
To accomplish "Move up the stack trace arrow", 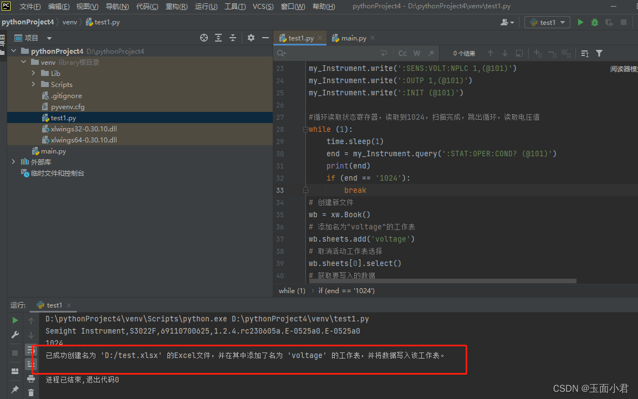I will [31, 320].
